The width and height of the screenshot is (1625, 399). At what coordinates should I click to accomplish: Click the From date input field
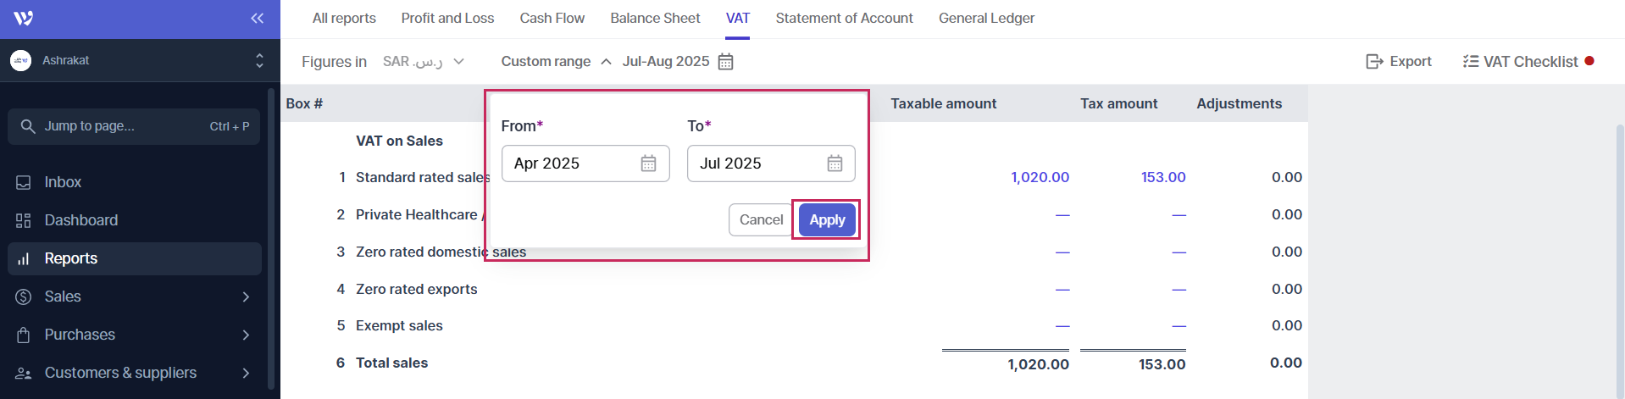click(568, 163)
